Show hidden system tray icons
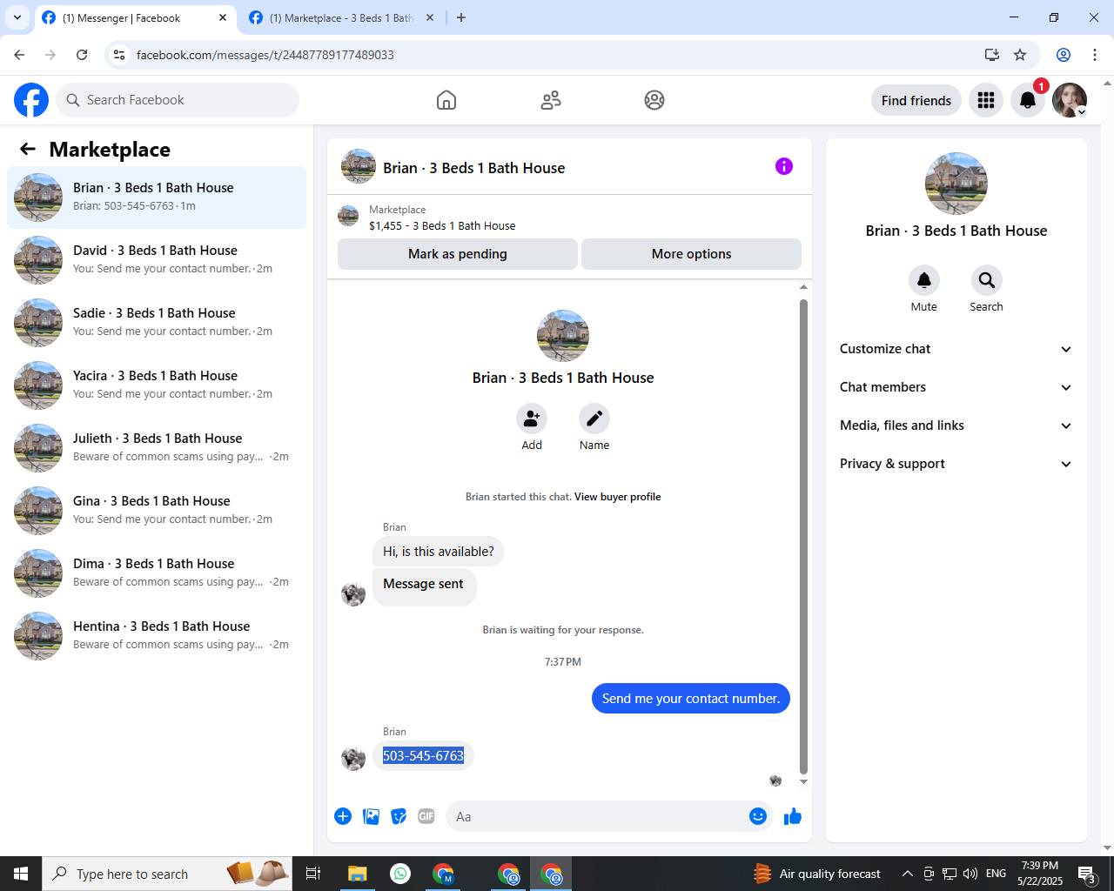 coord(907,874)
